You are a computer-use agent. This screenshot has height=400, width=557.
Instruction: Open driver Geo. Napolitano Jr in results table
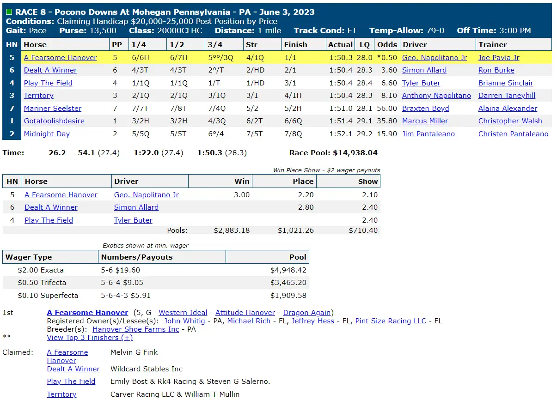(435, 58)
